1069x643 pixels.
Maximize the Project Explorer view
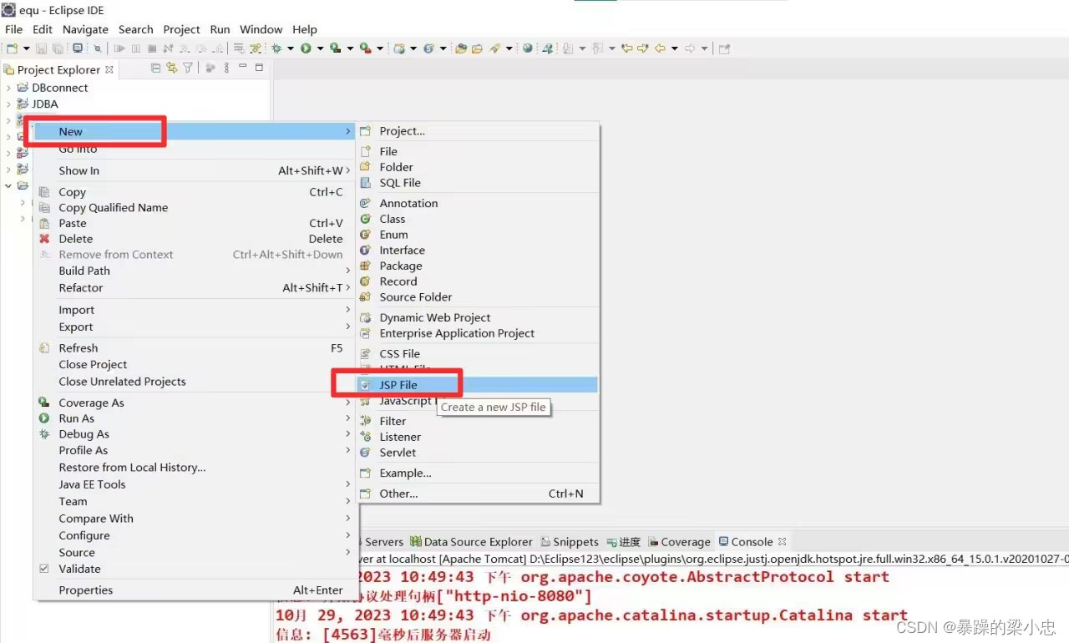[259, 68]
